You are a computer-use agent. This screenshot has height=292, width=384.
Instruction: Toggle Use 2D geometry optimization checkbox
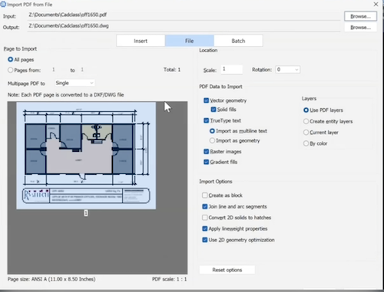(x=205, y=240)
